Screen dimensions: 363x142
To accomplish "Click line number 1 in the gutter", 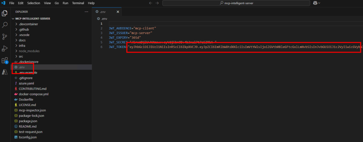I will [x=101, y=24].
